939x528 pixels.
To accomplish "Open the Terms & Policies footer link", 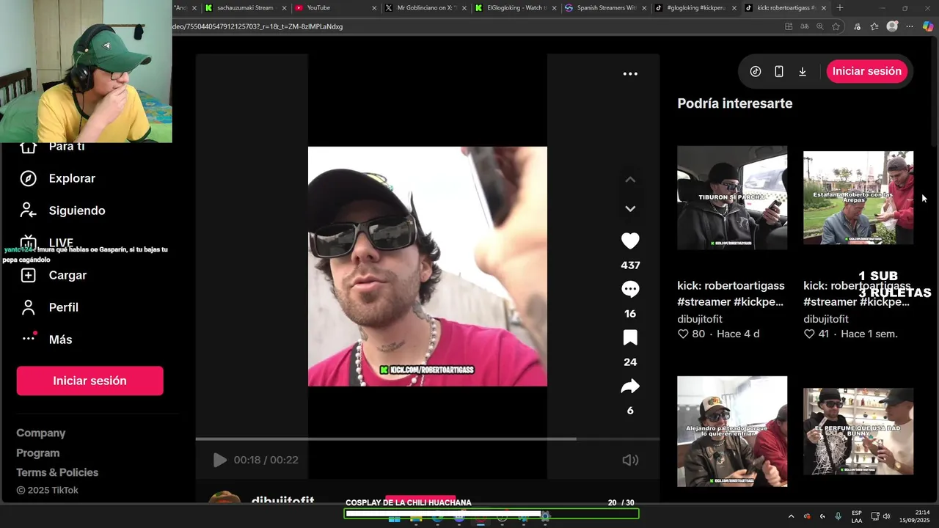I will tap(57, 472).
